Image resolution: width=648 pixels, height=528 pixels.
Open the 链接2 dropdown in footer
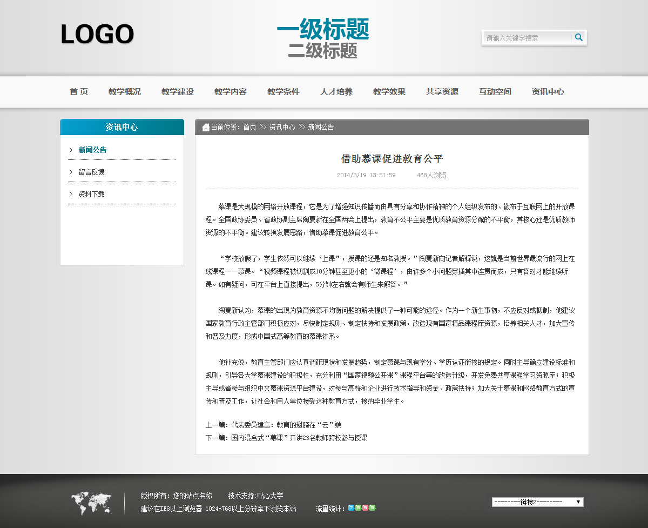(x=537, y=502)
